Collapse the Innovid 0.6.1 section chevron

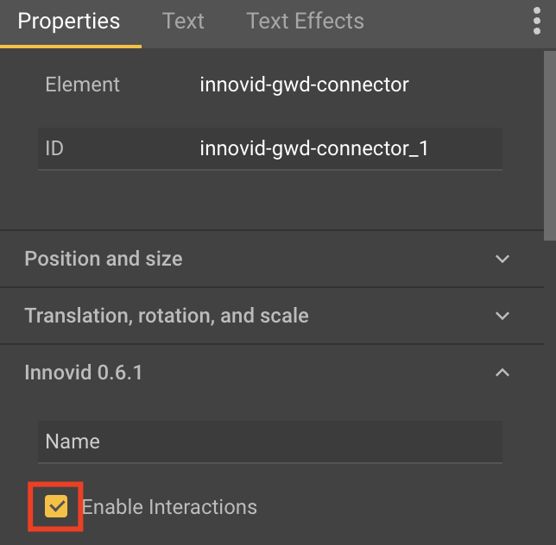[x=502, y=373]
